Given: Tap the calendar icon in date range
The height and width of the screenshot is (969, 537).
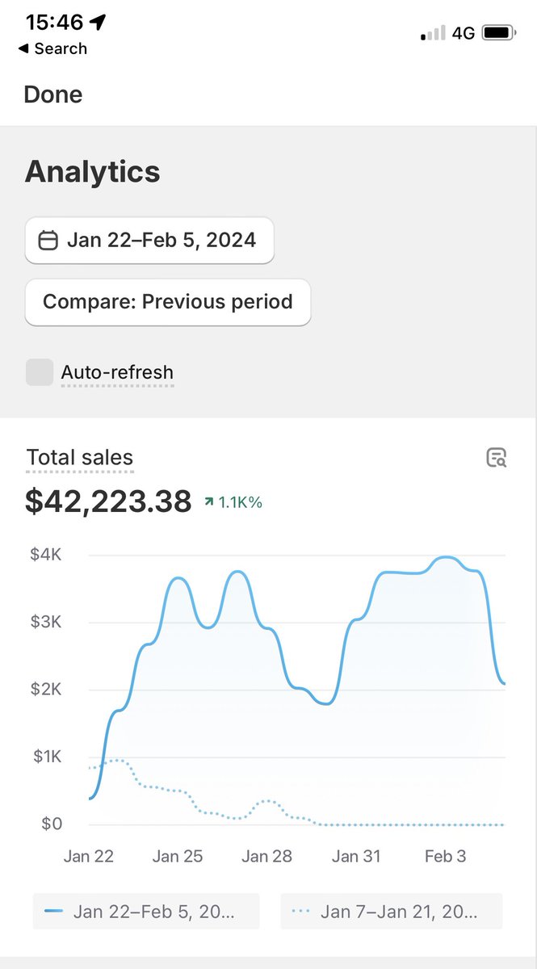Looking at the screenshot, I should [x=48, y=240].
